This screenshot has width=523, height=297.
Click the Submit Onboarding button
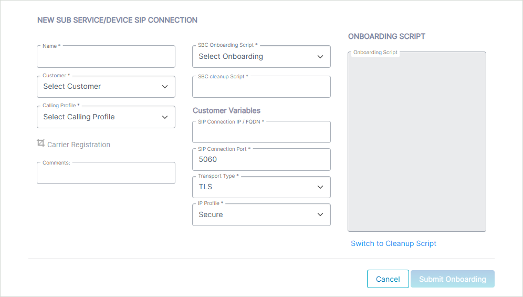pos(453,279)
